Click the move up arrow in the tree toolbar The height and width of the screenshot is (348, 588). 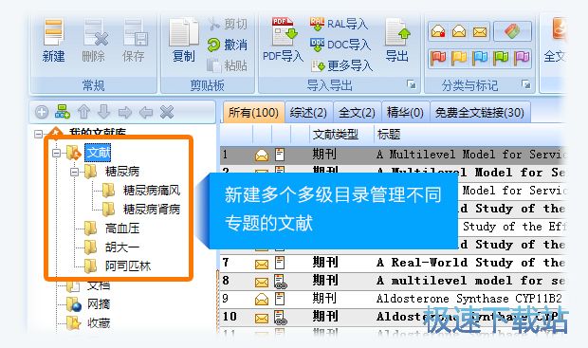[83, 112]
